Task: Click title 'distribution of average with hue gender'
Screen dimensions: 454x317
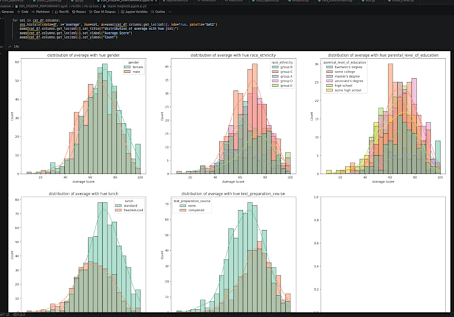Action: point(83,55)
